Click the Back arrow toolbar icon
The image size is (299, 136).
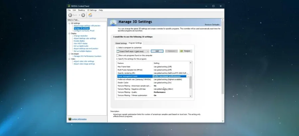[70, 15]
